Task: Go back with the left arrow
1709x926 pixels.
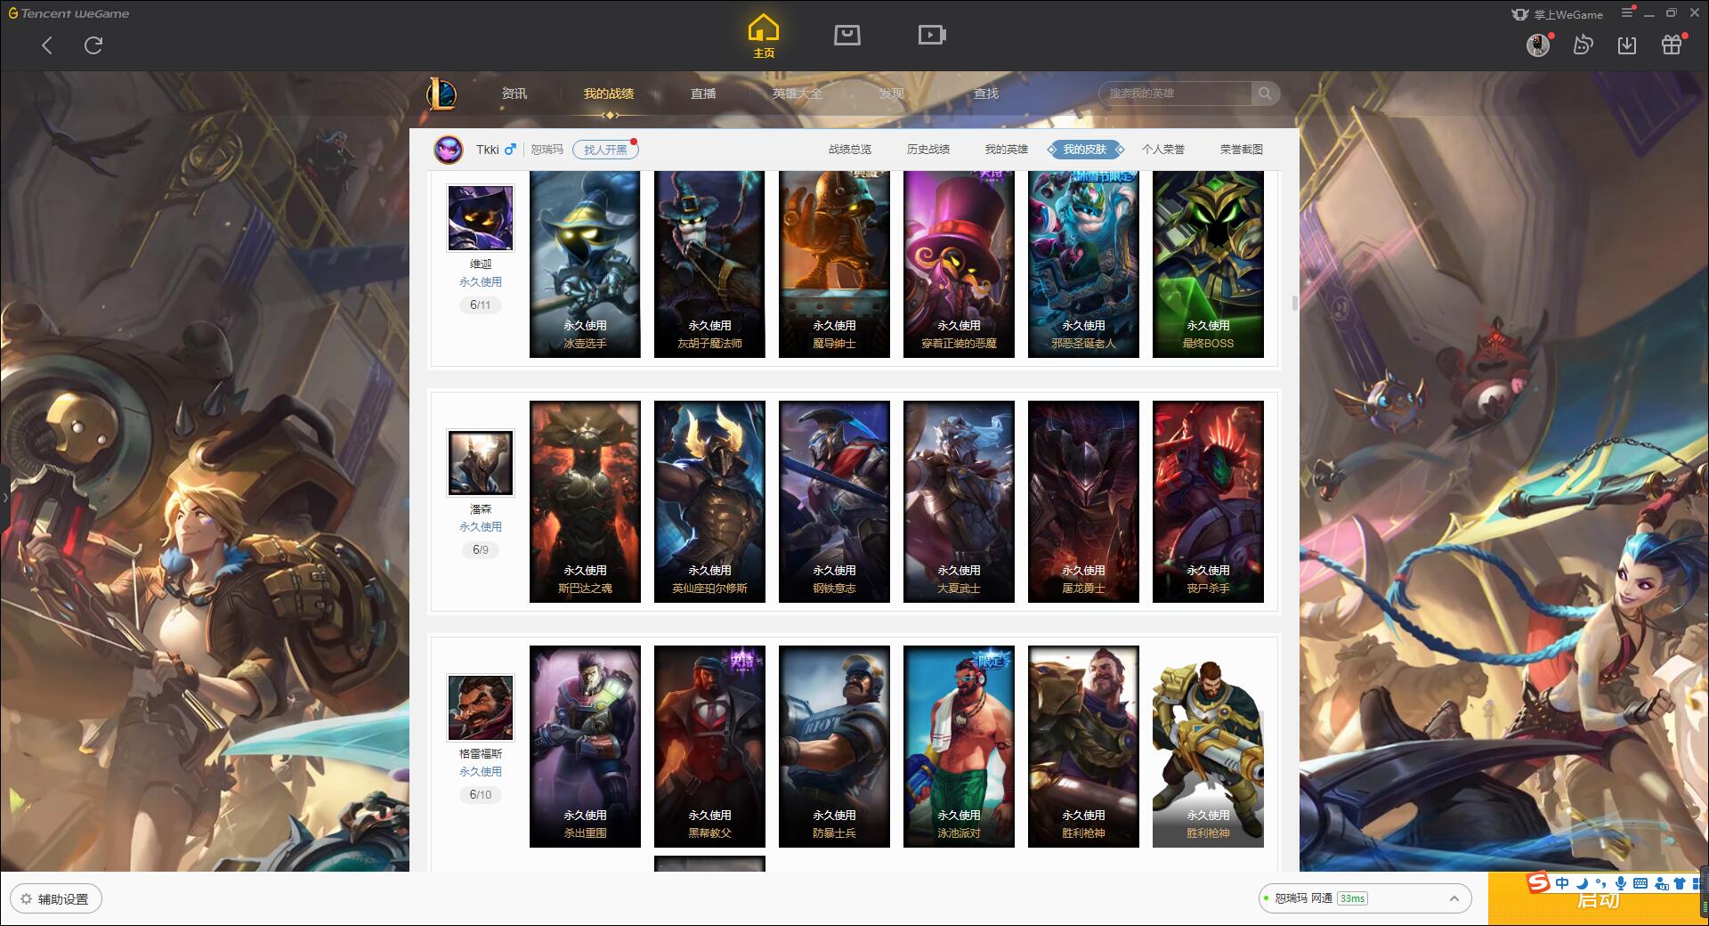Action: point(47,45)
